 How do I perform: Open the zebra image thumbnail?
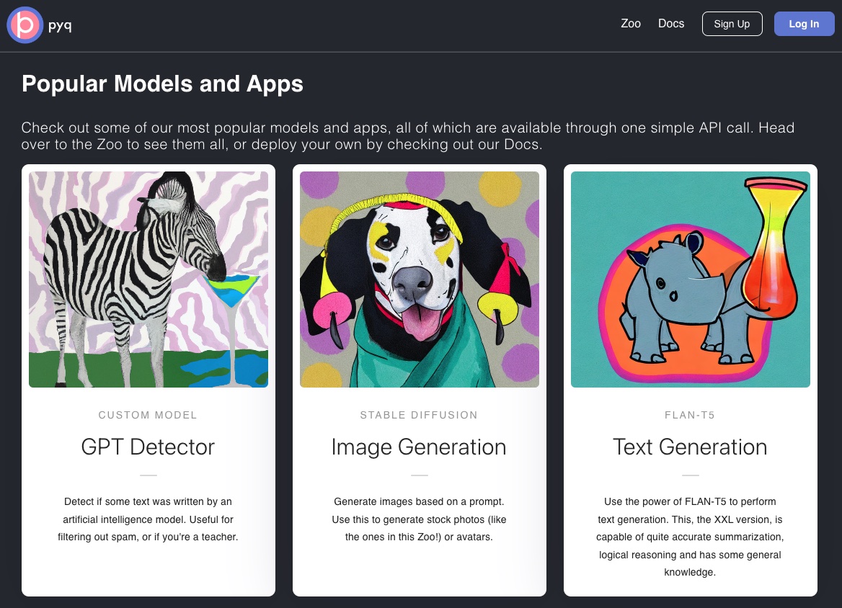pos(149,279)
